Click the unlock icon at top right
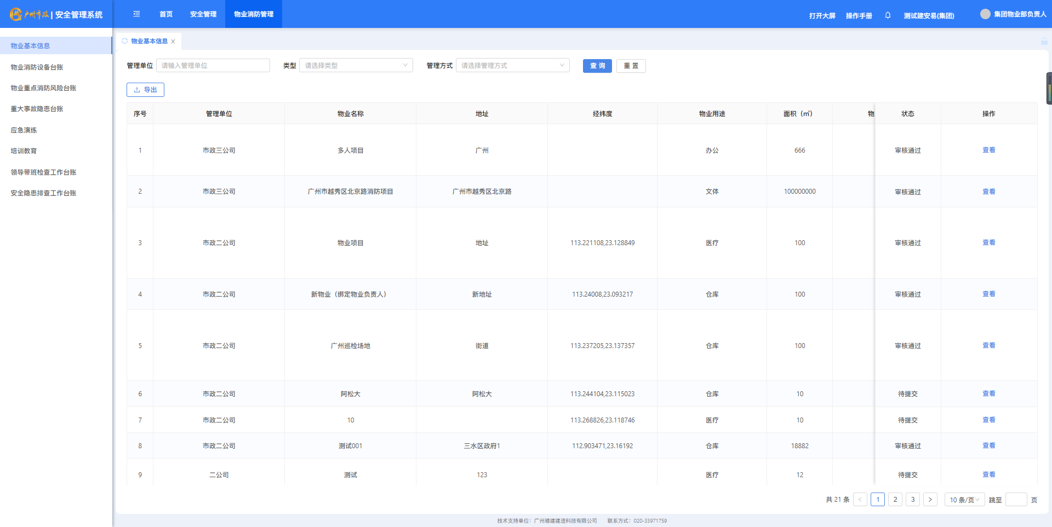This screenshot has height=527, width=1052. click(1044, 42)
